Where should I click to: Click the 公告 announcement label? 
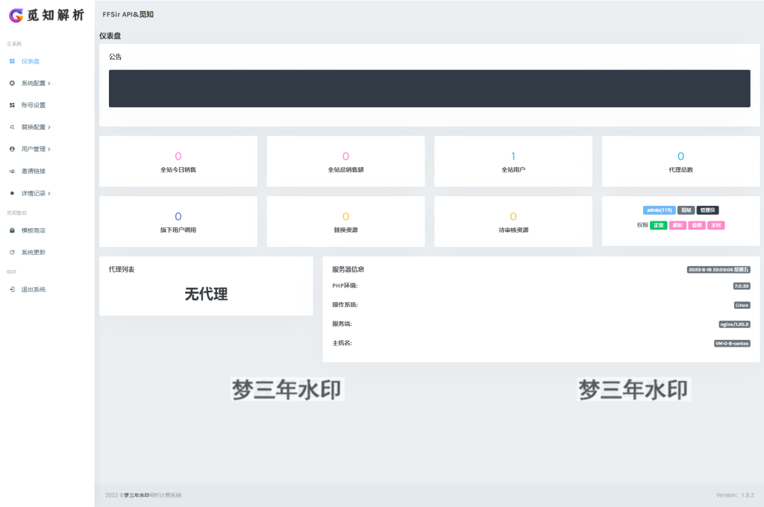116,57
